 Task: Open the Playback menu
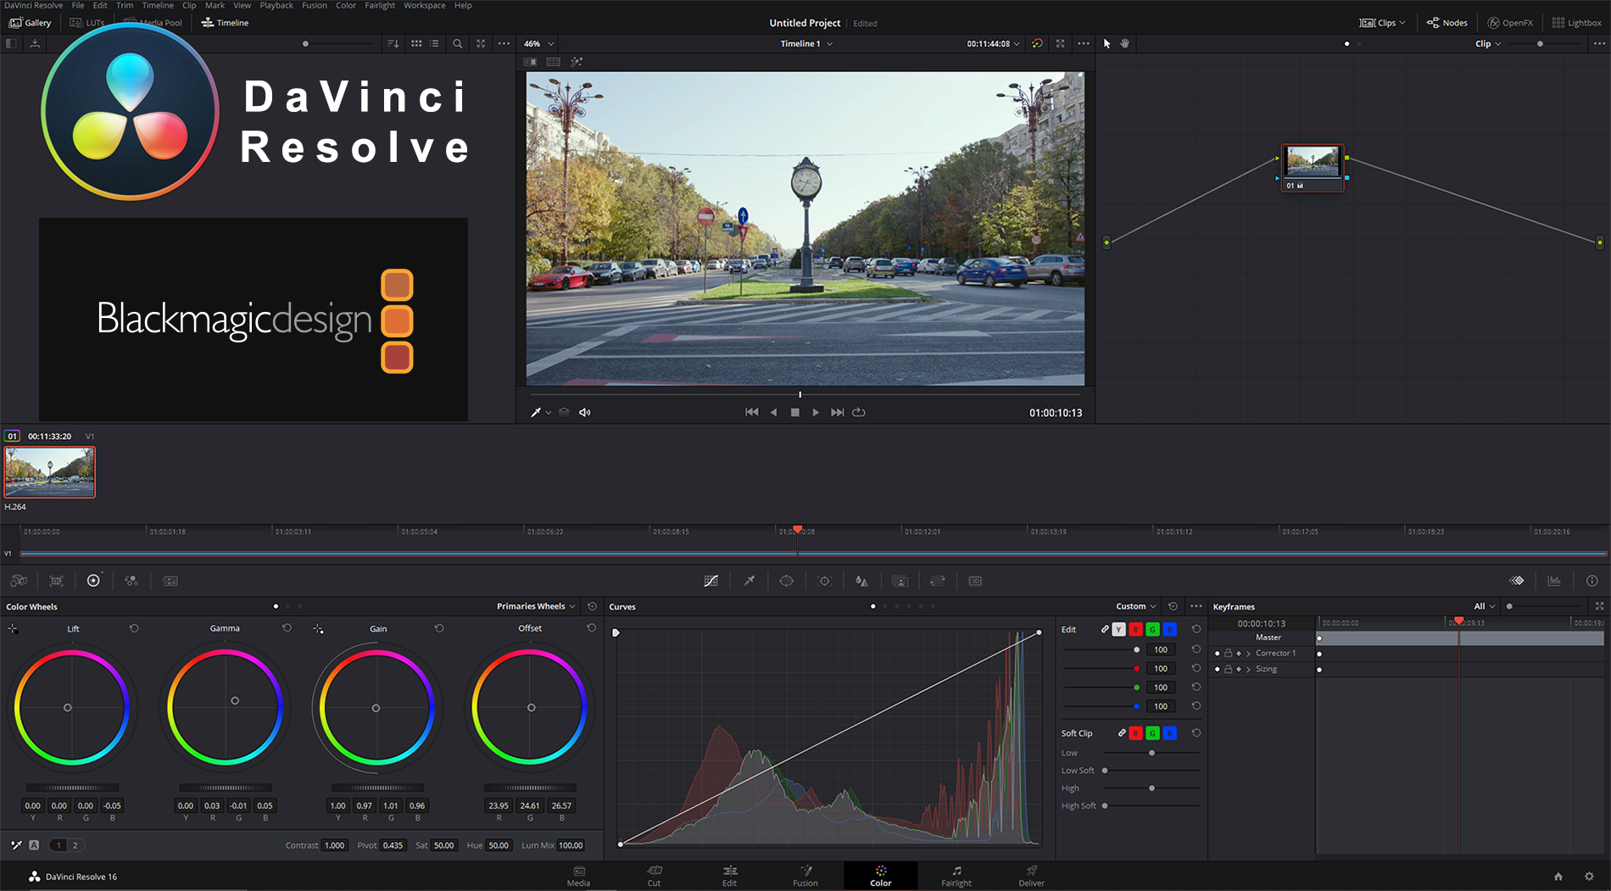pyautogui.click(x=276, y=5)
